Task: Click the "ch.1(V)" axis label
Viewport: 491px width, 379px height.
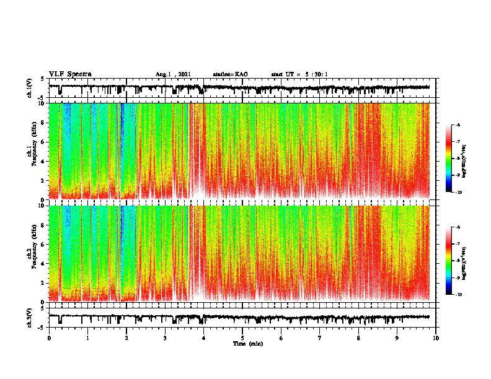Action: point(30,88)
